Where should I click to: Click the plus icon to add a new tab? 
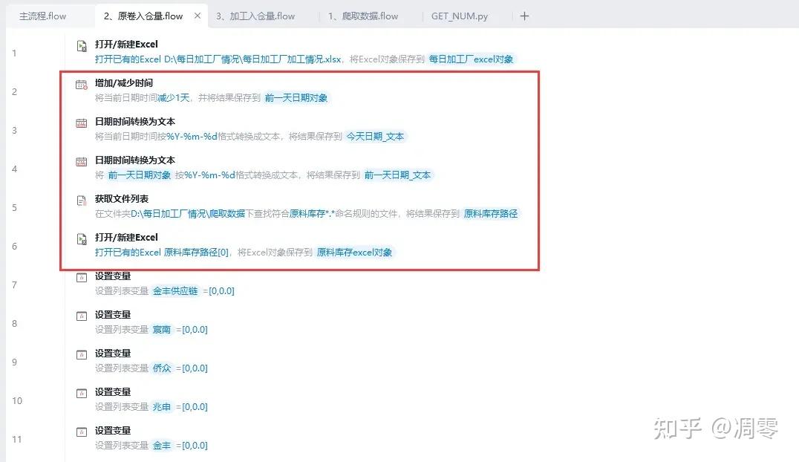524,15
